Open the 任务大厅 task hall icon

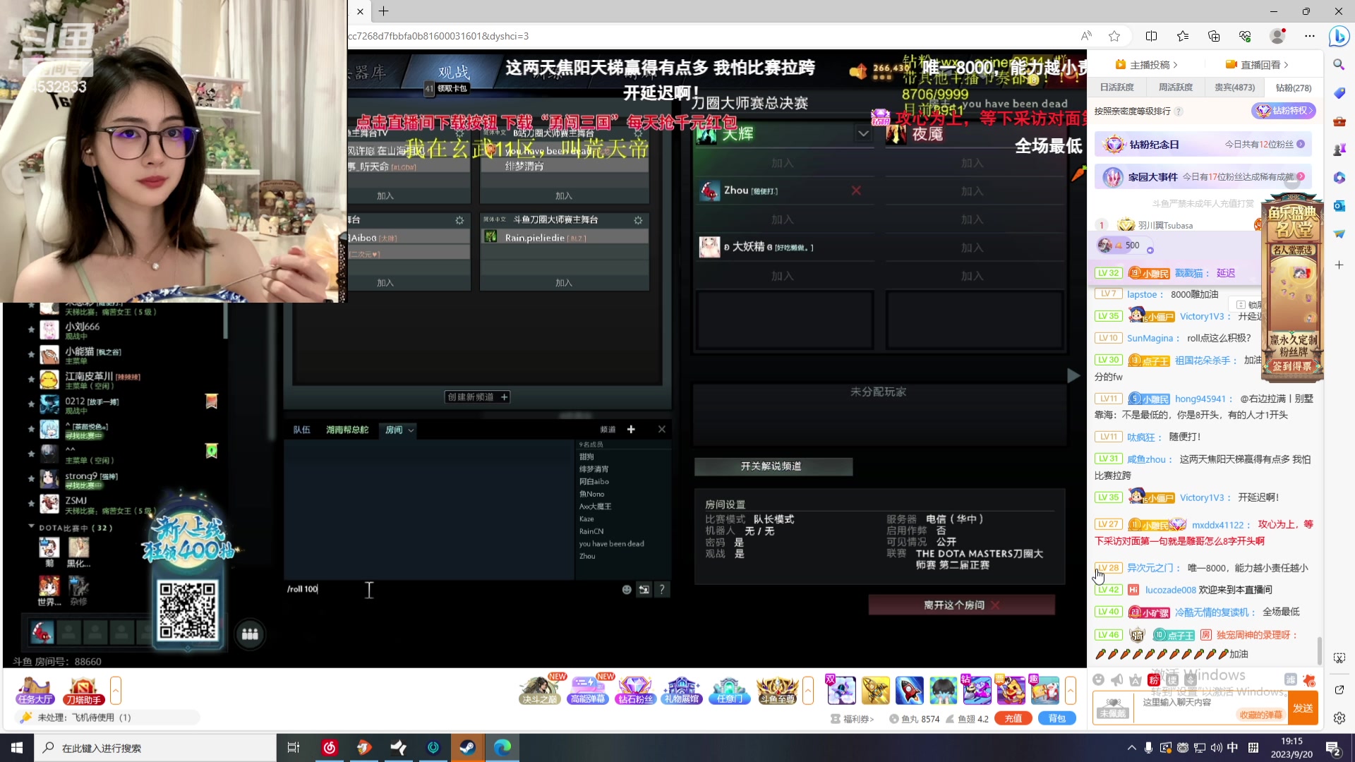(35, 691)
